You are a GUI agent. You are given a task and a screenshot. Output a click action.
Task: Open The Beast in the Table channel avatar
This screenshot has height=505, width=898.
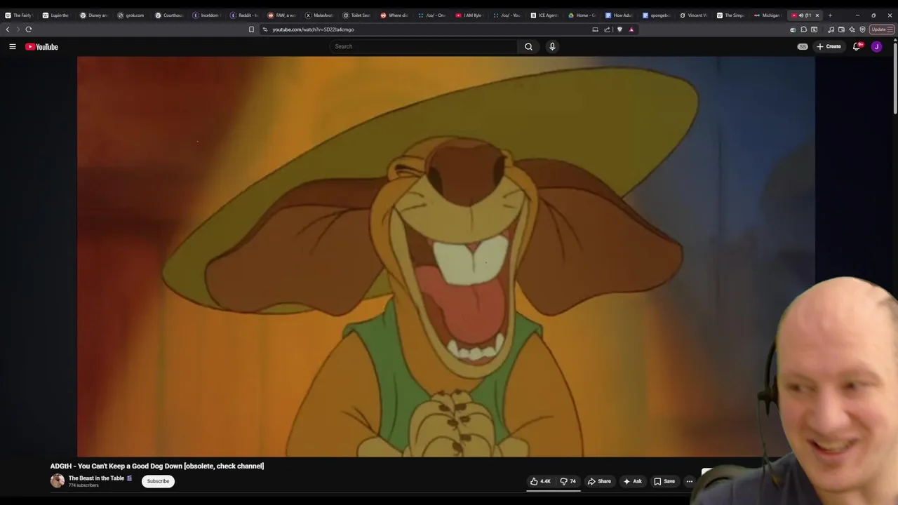click(58, 481)
